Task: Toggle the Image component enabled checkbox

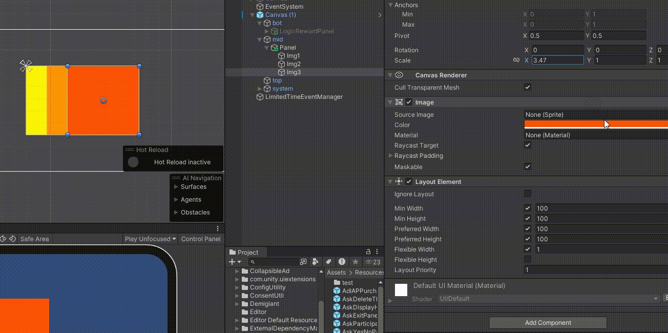Action: [x=409, y=102]
